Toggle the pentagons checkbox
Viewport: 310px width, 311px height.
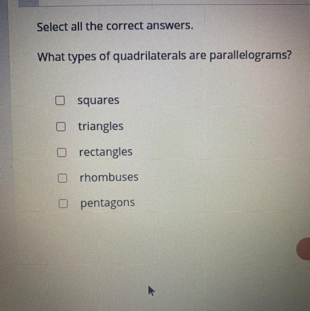pos(63,203)
